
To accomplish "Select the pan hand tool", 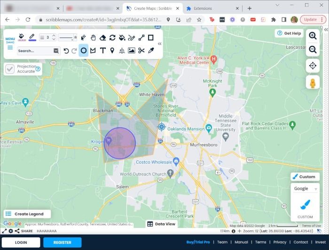I will click(93, 38).
